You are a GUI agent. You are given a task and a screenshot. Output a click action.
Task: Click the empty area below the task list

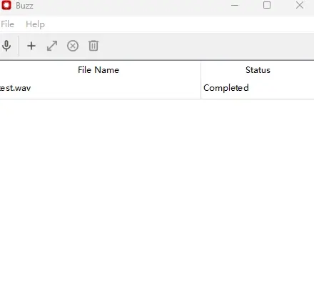click(x=157, y=198)
